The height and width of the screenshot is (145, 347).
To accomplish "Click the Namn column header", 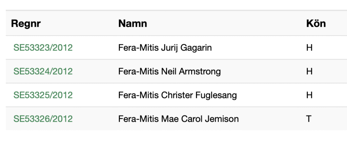I will tap(132, 23).
